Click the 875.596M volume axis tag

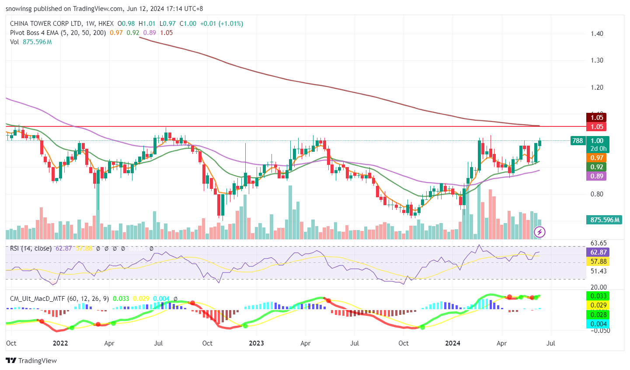pos(605,220)
